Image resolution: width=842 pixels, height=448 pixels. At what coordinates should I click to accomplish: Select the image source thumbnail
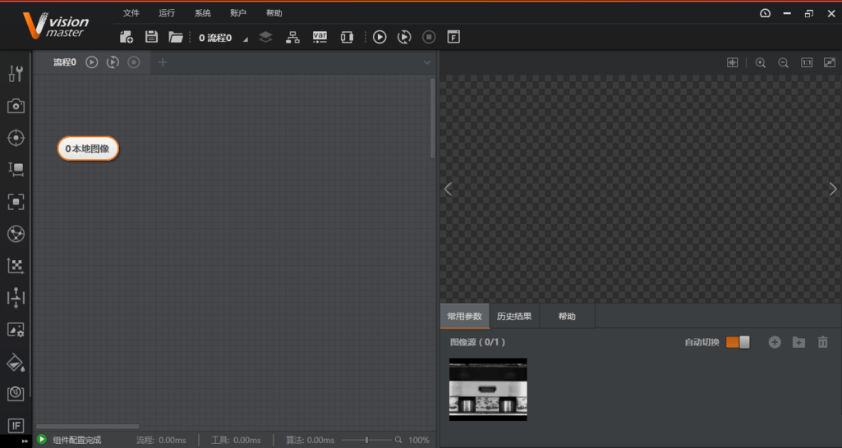click(x=488, y=389)
